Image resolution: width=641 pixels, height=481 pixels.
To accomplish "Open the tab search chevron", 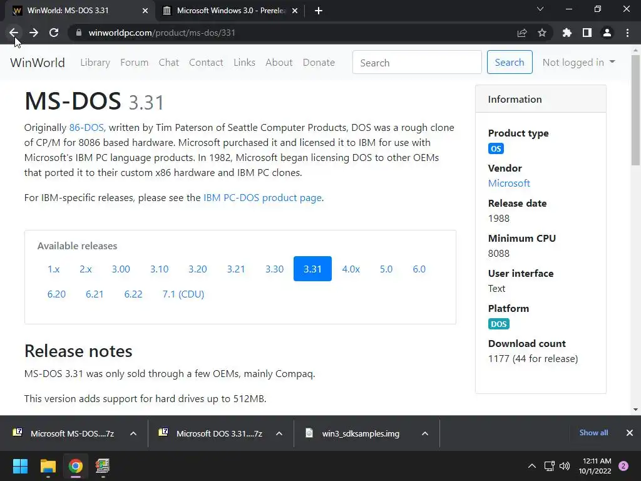I will click(x=540, y=9).
